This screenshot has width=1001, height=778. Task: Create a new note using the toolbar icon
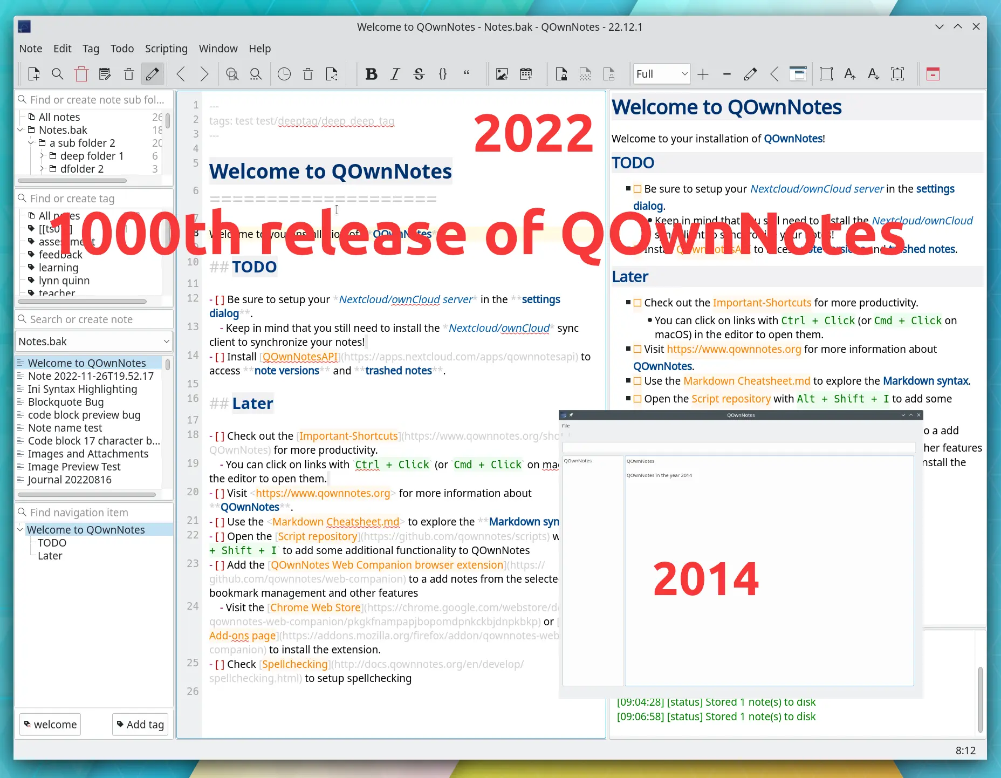(x=34, y=74)
